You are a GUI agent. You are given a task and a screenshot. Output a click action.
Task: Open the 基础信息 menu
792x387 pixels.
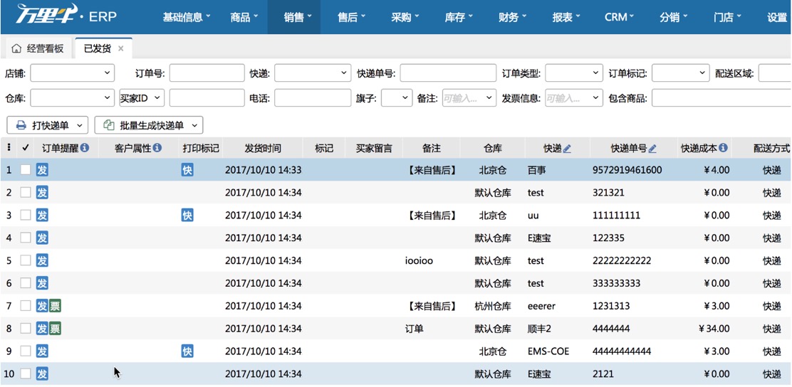coord(187,17)
